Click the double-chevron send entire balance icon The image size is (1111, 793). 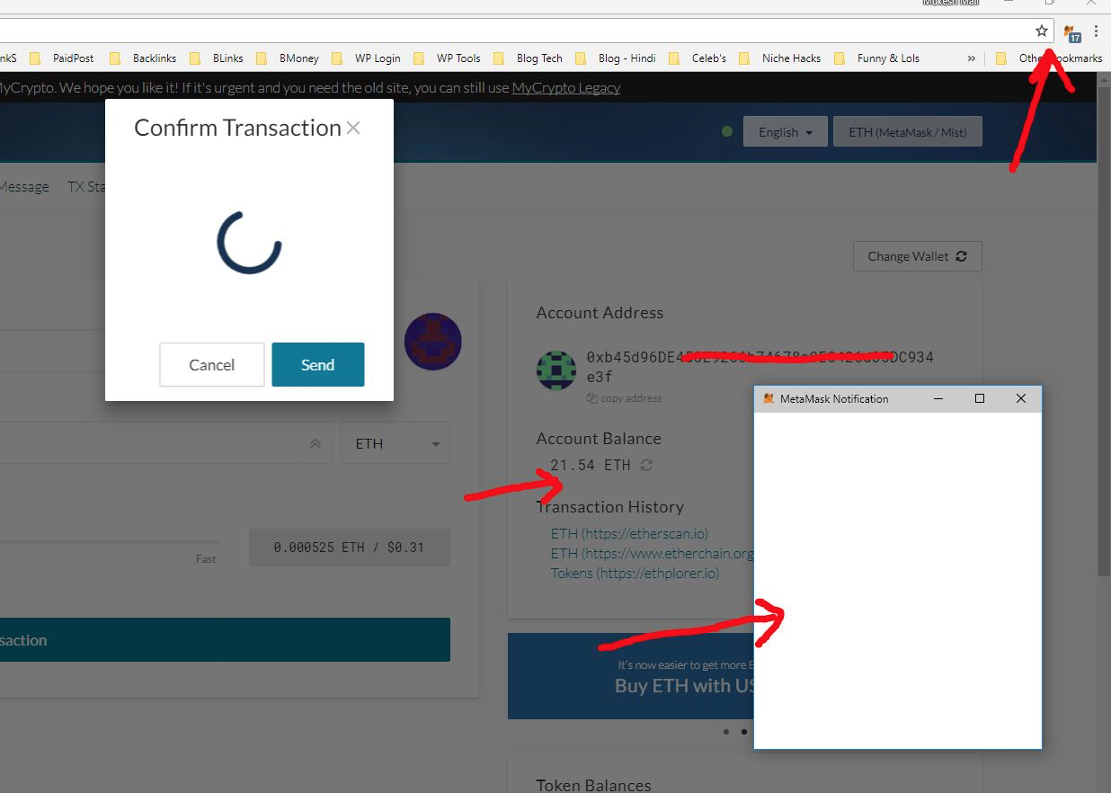[316, 443]
